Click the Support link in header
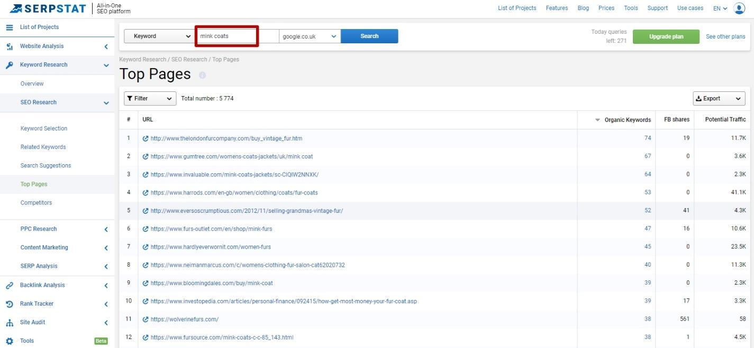754x348 pixels. 658,8
